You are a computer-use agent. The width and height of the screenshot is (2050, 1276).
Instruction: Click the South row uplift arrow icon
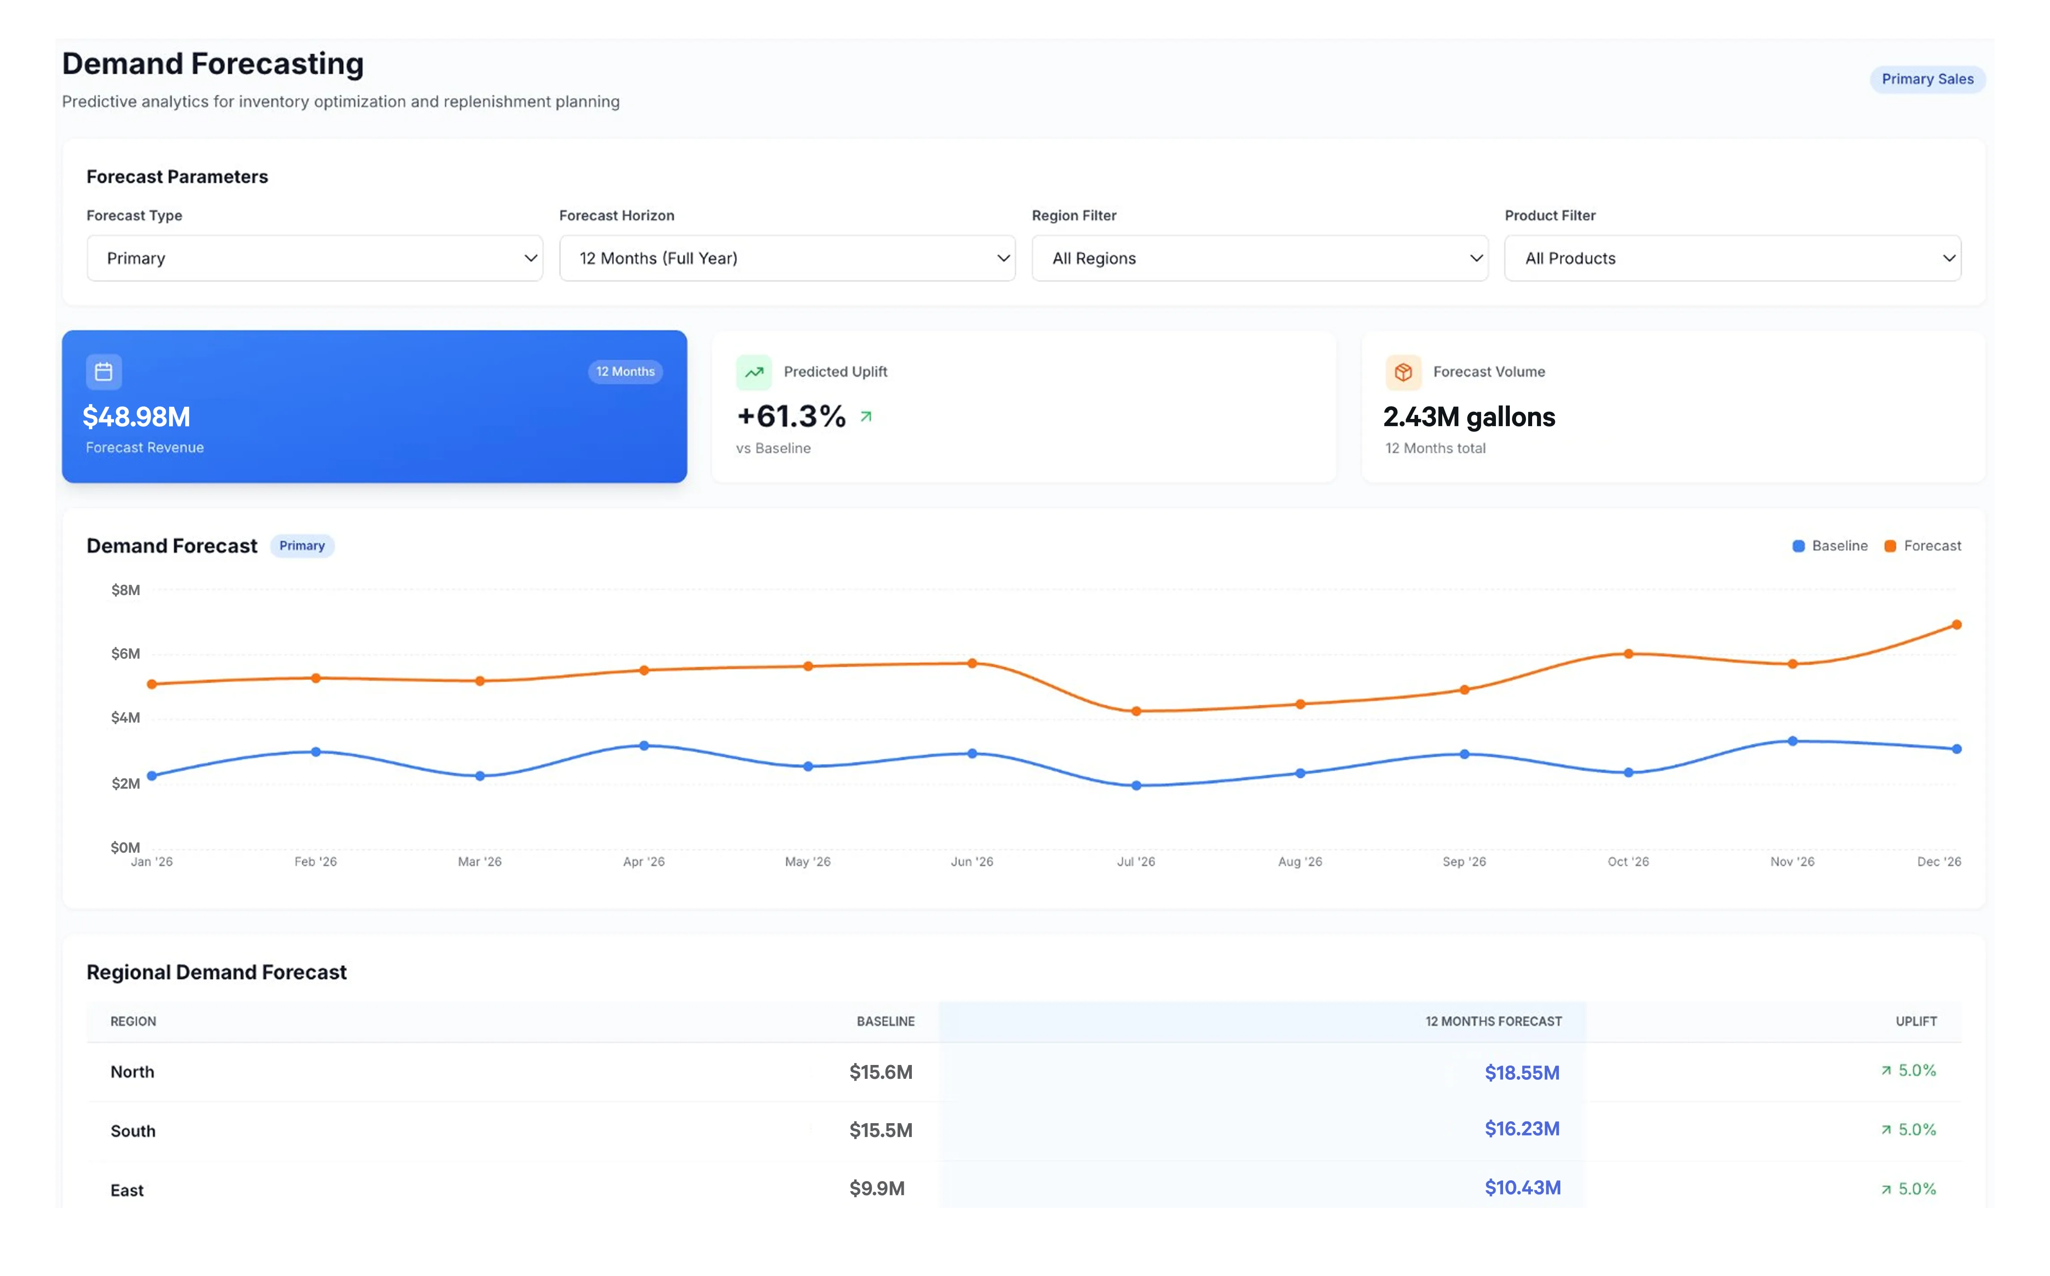point(1885,1130)
